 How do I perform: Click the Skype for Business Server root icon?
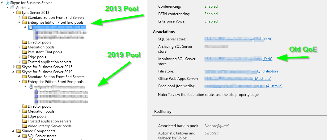7,3
